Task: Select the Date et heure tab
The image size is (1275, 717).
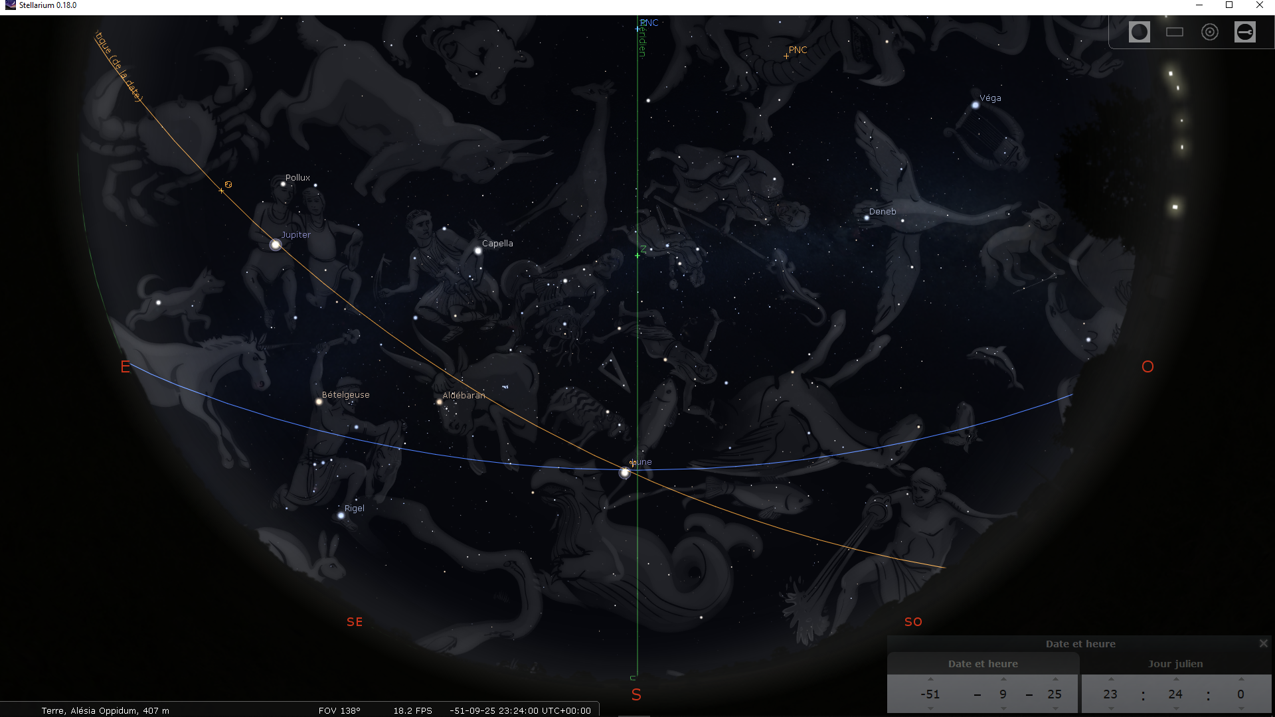Action: pos(982,663)
